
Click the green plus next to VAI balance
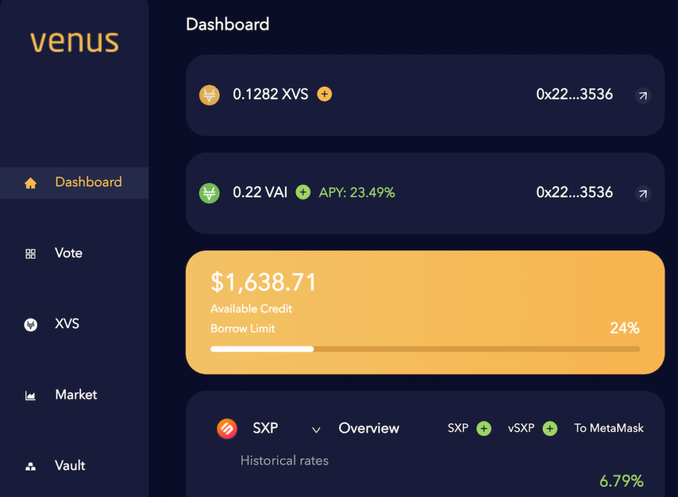[303, 192]
